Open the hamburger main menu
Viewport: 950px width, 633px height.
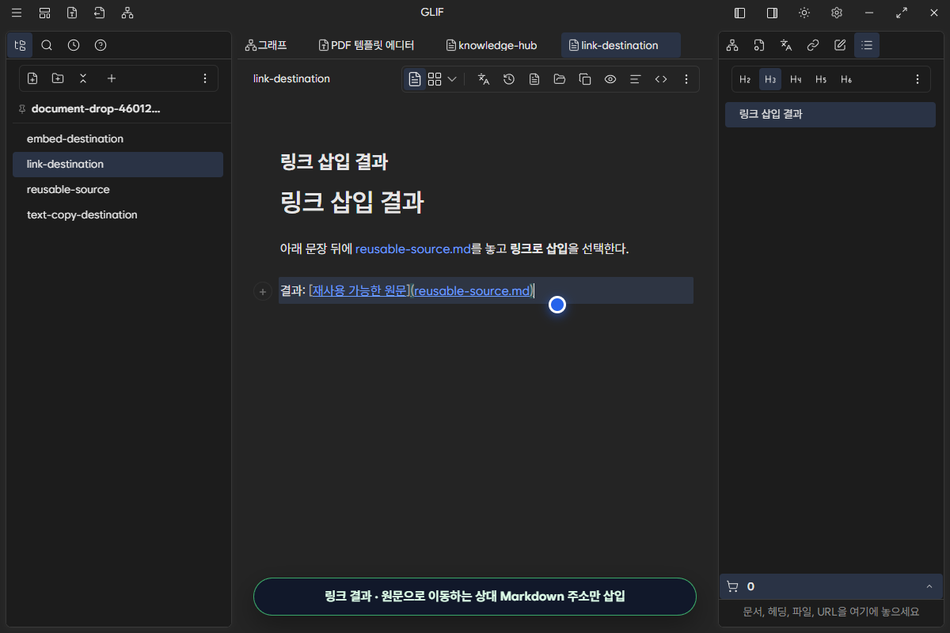click(x=17, y=13)
